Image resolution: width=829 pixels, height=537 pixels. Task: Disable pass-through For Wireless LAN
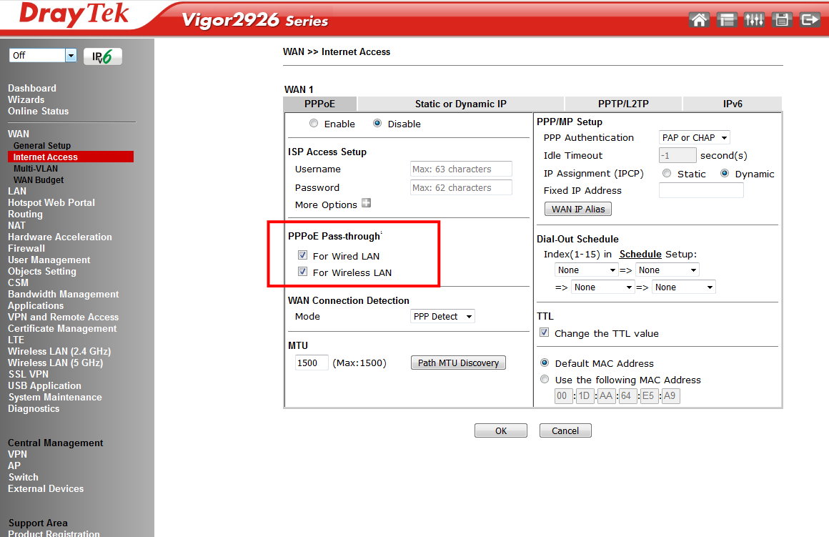tap(303, 272)
